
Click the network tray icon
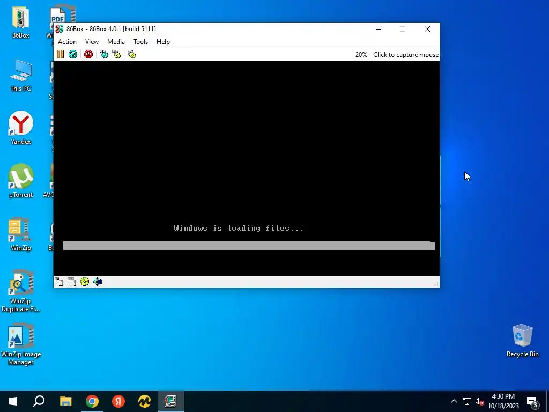(467, 401)
